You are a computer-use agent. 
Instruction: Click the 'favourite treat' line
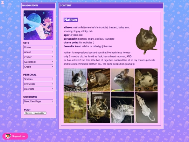pyautogui.click(x=88, y=46)
